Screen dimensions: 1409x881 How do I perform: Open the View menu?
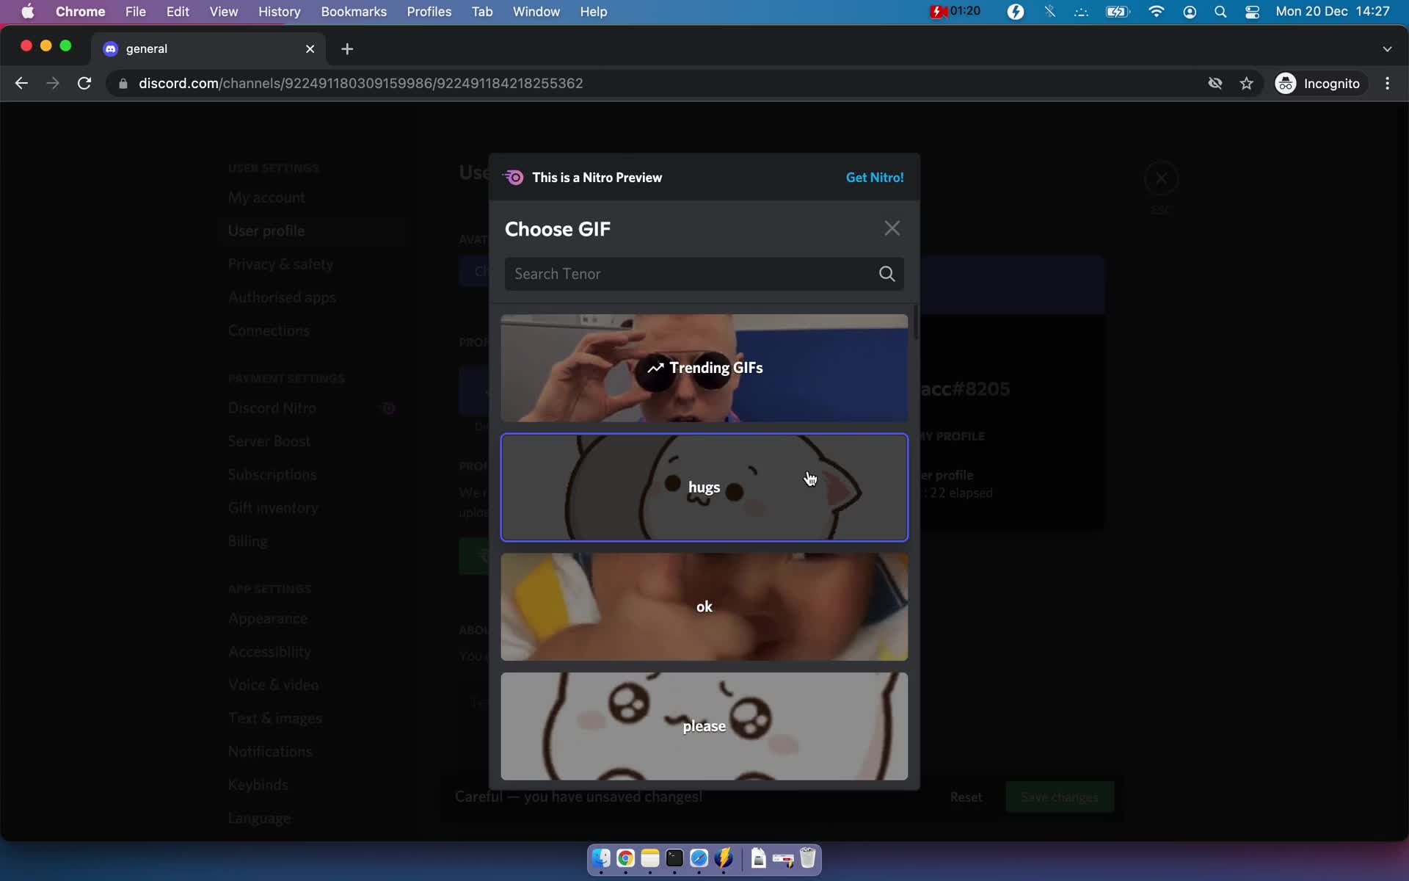coord(223,12)
